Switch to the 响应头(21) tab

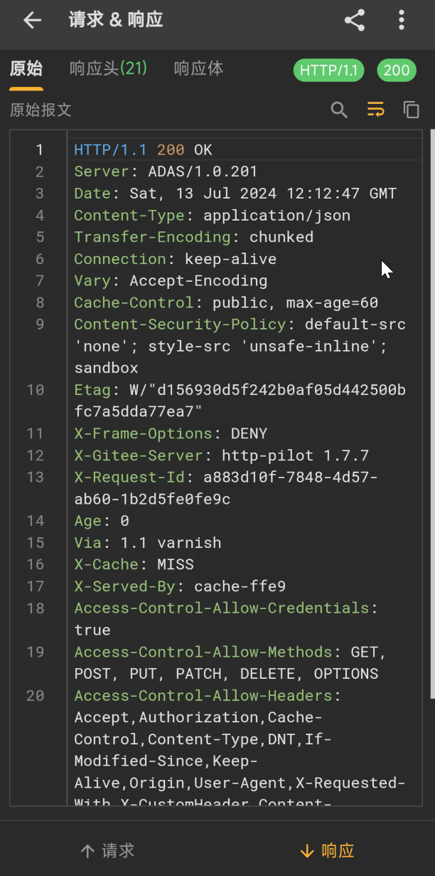click(108, 69)
